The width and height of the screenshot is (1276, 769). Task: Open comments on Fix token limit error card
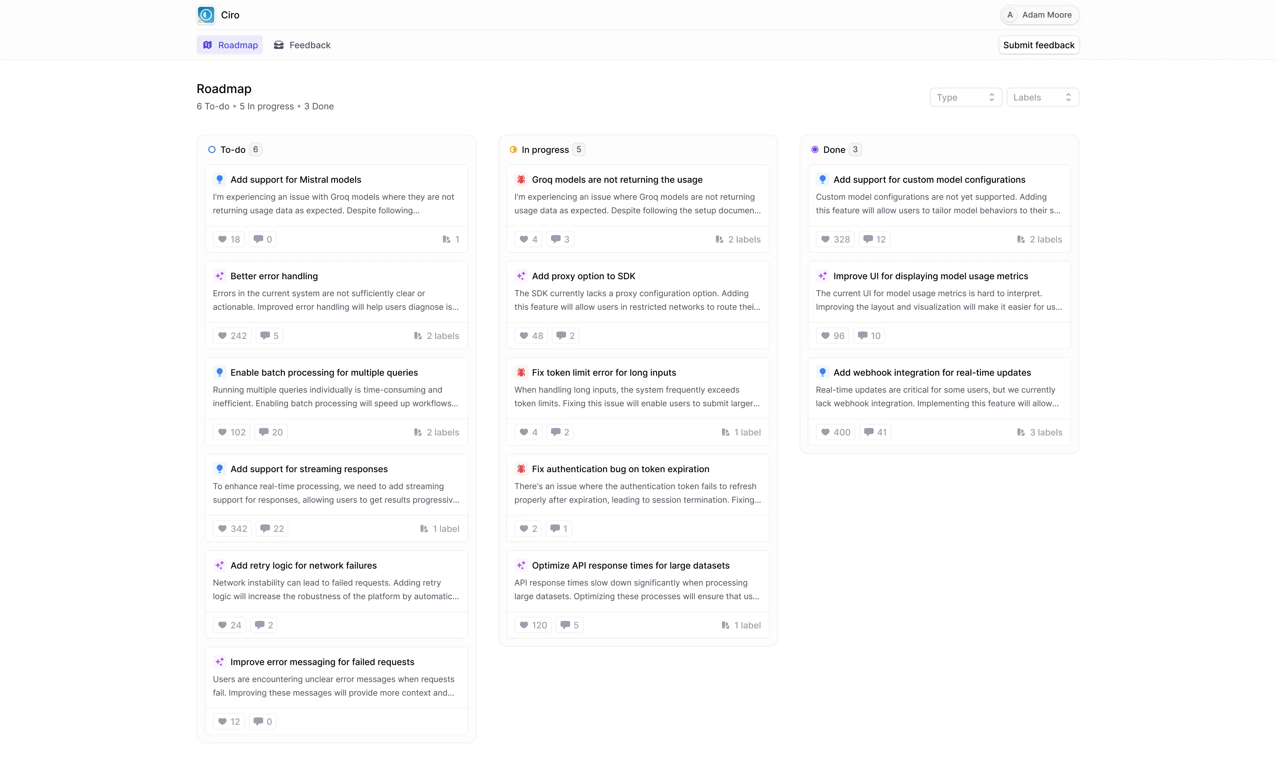coord(560,432)
